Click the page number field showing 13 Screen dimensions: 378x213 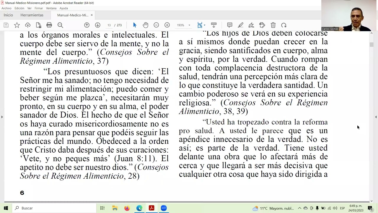[109, 25]
